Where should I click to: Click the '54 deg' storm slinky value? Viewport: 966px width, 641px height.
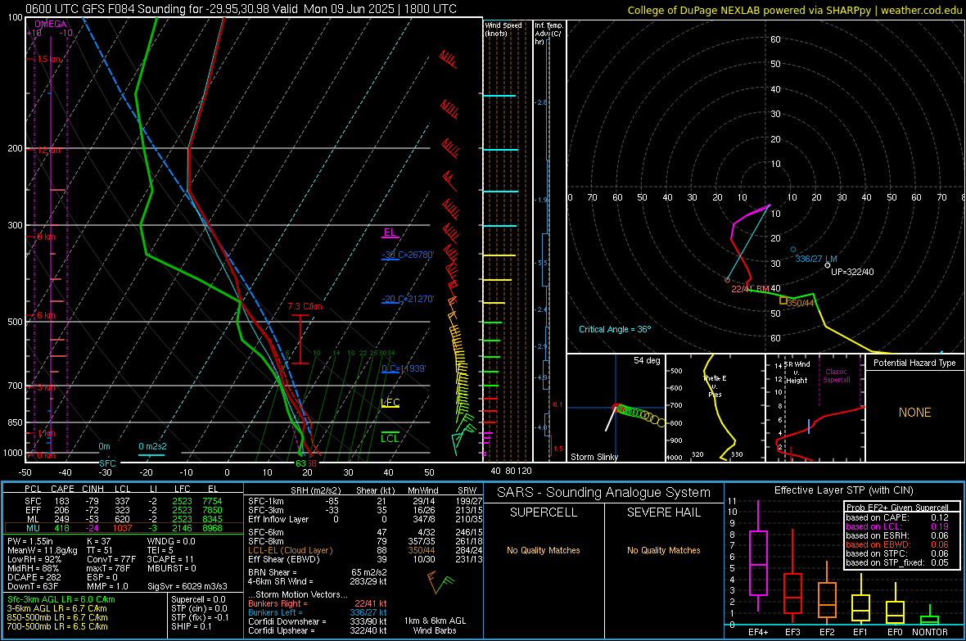(647, 360)
